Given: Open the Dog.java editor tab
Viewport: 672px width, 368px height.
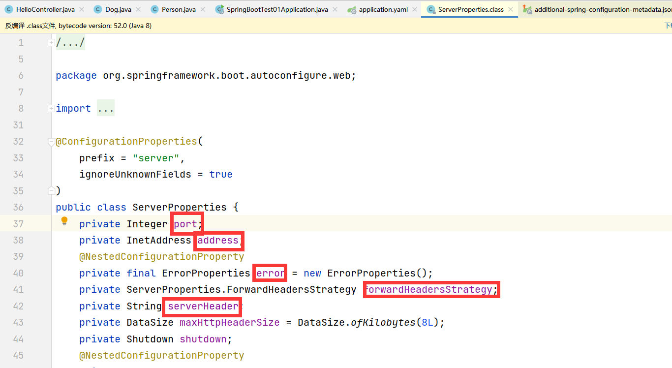Looking at the screenshot, I should [x=118, y=9].
